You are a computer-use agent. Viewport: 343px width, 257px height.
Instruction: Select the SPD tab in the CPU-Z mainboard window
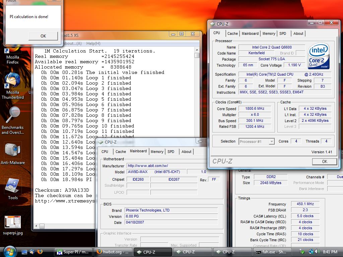(x=171, y=152)
